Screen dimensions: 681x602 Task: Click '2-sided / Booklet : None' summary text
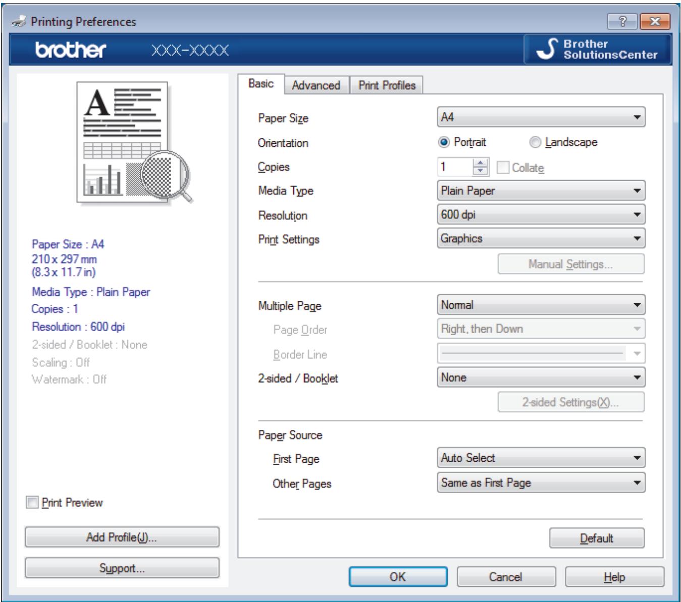pos(89,345)
